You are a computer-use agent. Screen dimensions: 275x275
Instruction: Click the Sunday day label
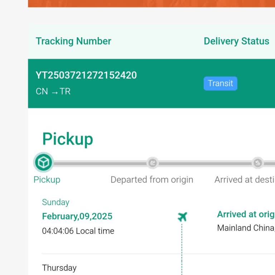56,202
